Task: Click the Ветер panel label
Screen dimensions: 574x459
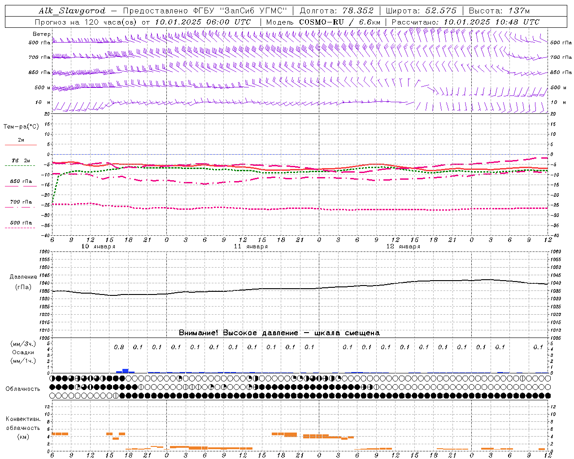Action: [41, 34]
